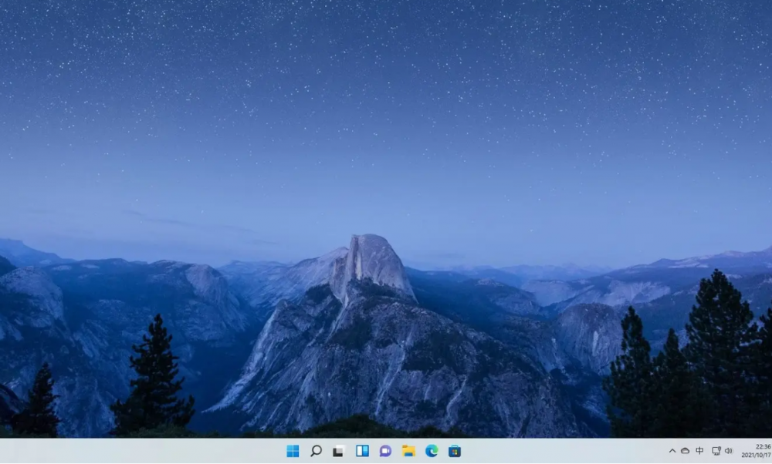Open Task View on the taskbar

pyautogui.click(x=338, y=451)
